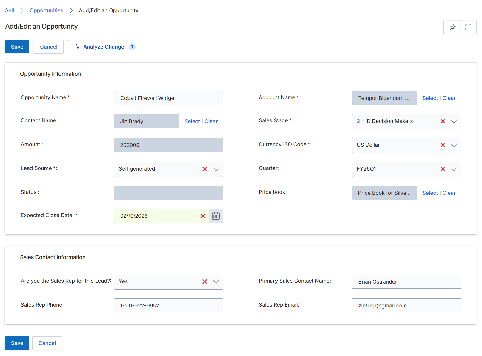Click the bottom Save button
This screenshot has width=482, height=356.
tap(17, 343)
